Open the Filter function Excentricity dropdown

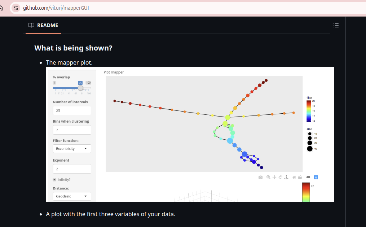[x=72, y=149]
